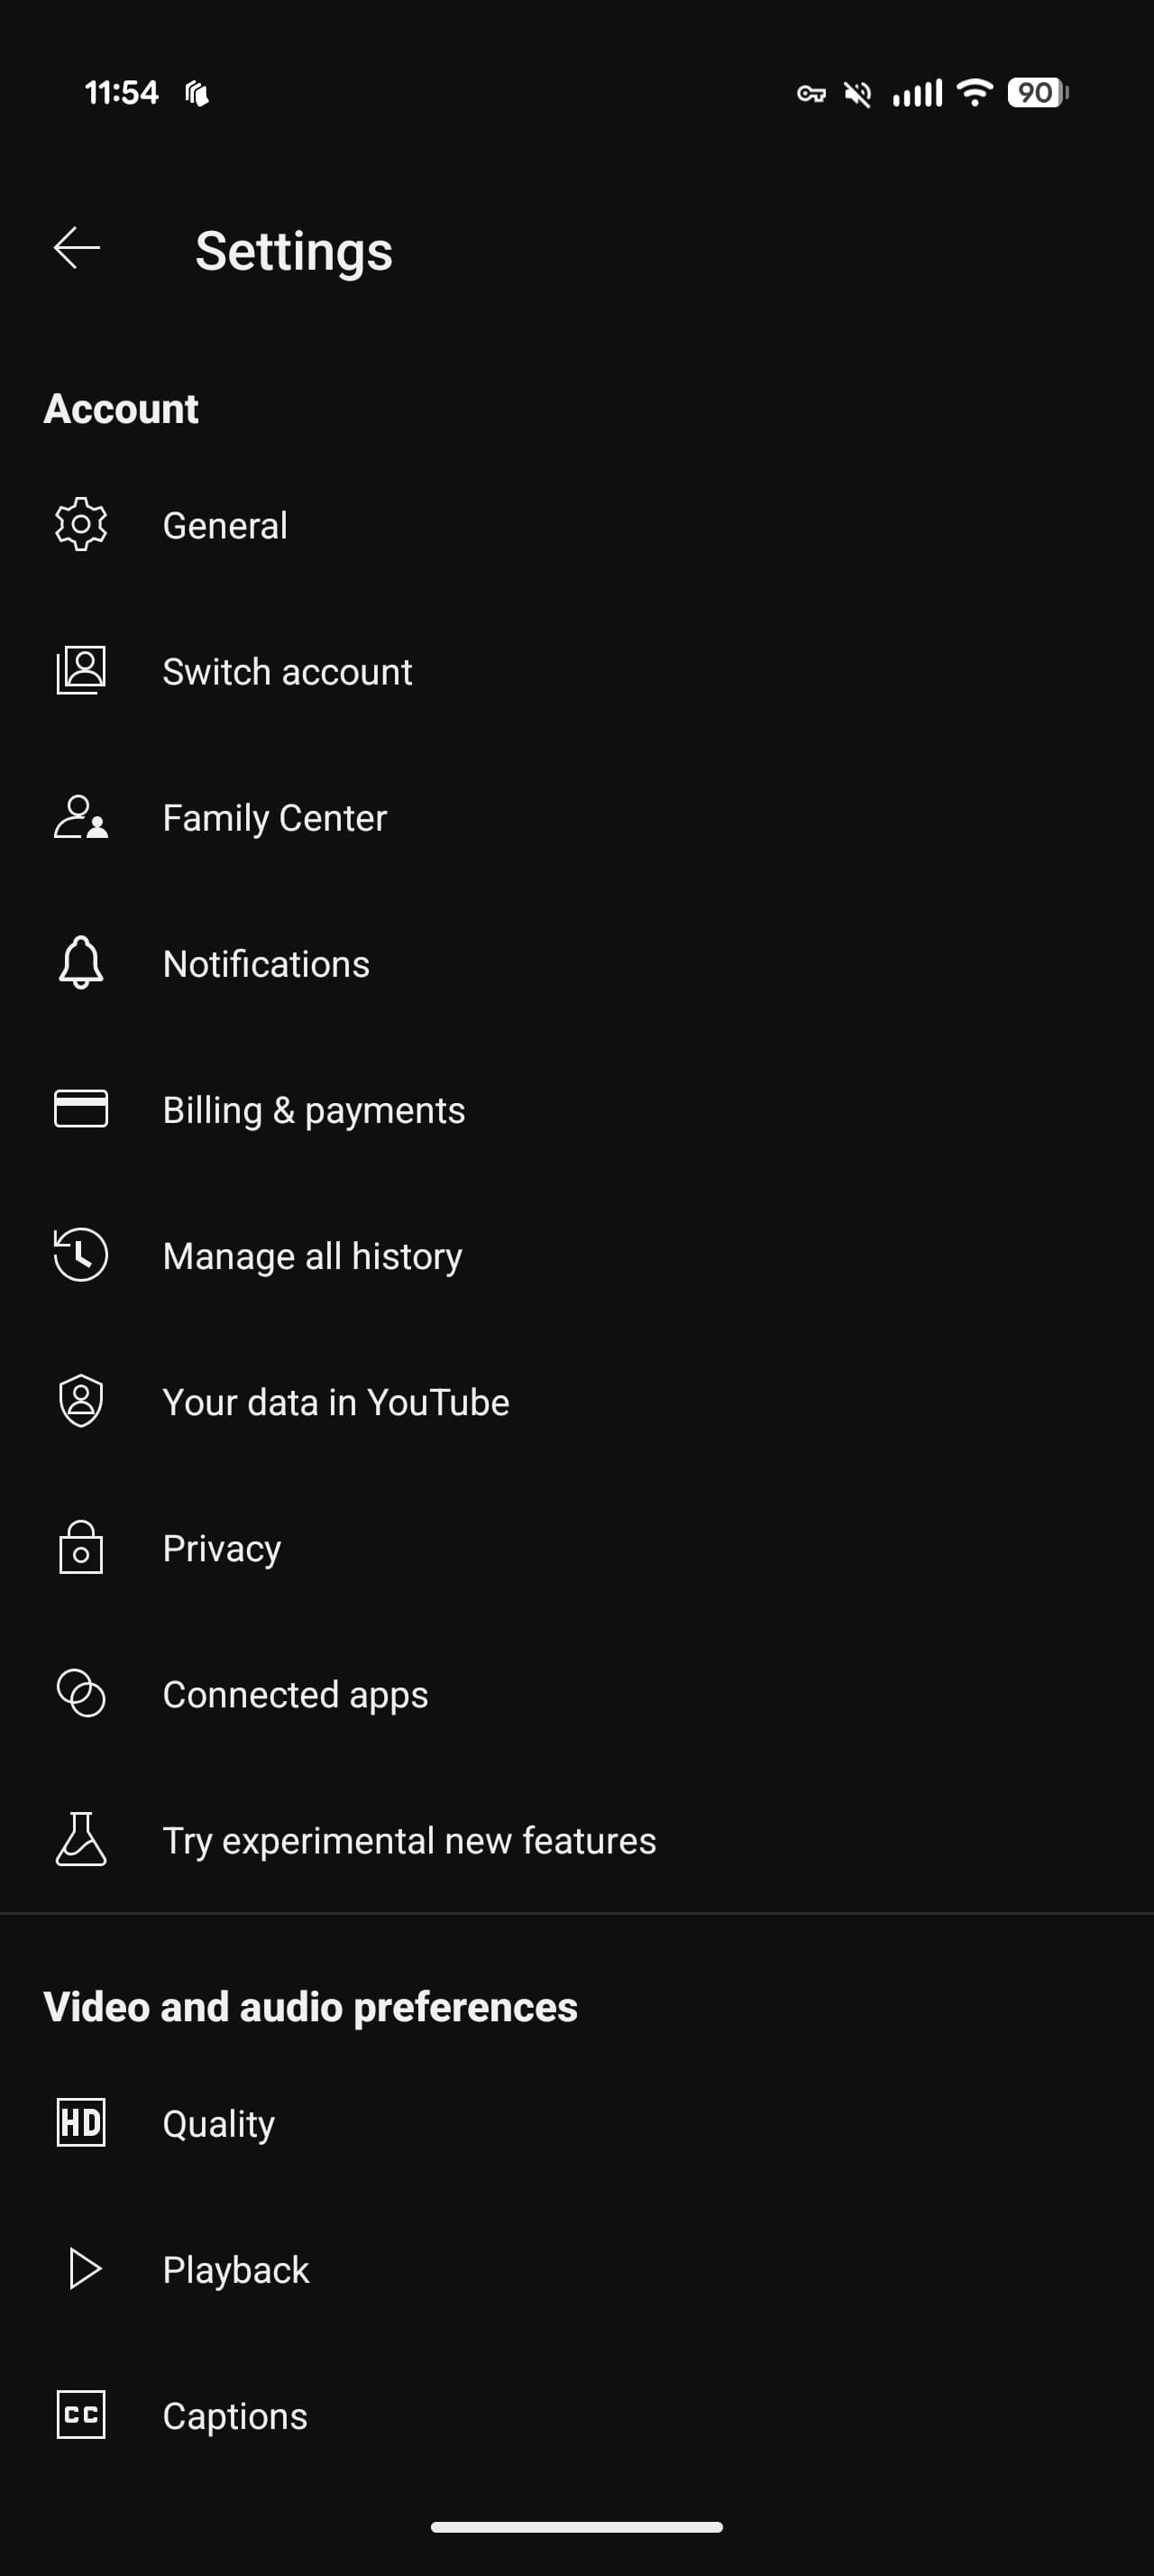This screenshot has height=2576, width=1154.
Task: Tap the battery indicator in status bar
Action: 1036,93
